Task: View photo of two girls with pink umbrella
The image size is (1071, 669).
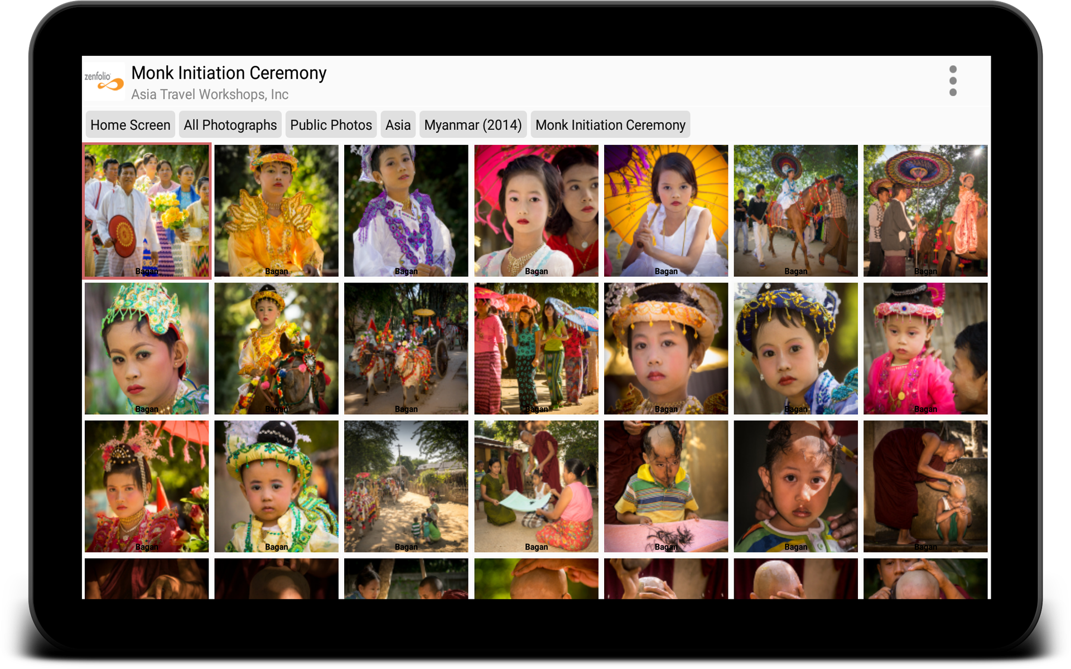Action: click(x=536, y=210)
